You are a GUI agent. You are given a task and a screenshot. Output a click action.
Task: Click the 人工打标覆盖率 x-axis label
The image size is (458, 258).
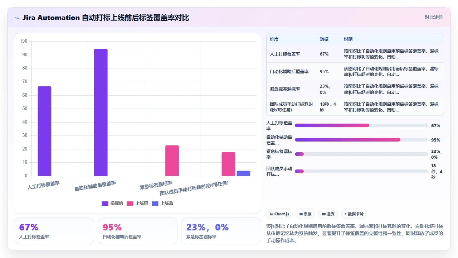point(44,185)
